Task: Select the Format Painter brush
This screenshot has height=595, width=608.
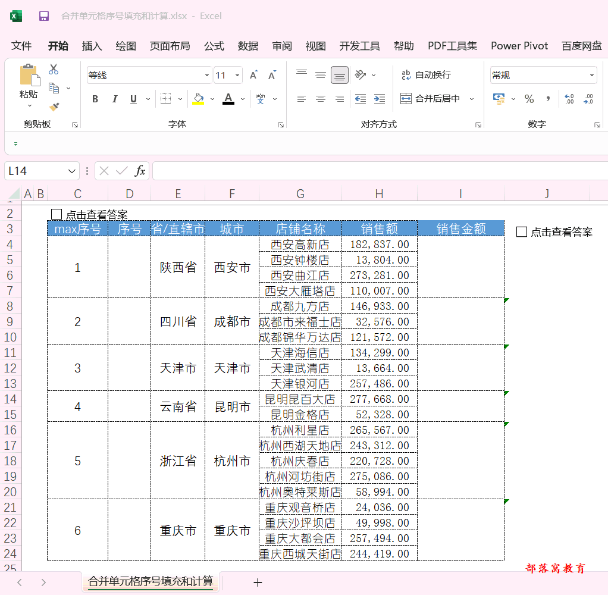Action: click(x=54, y=107)
